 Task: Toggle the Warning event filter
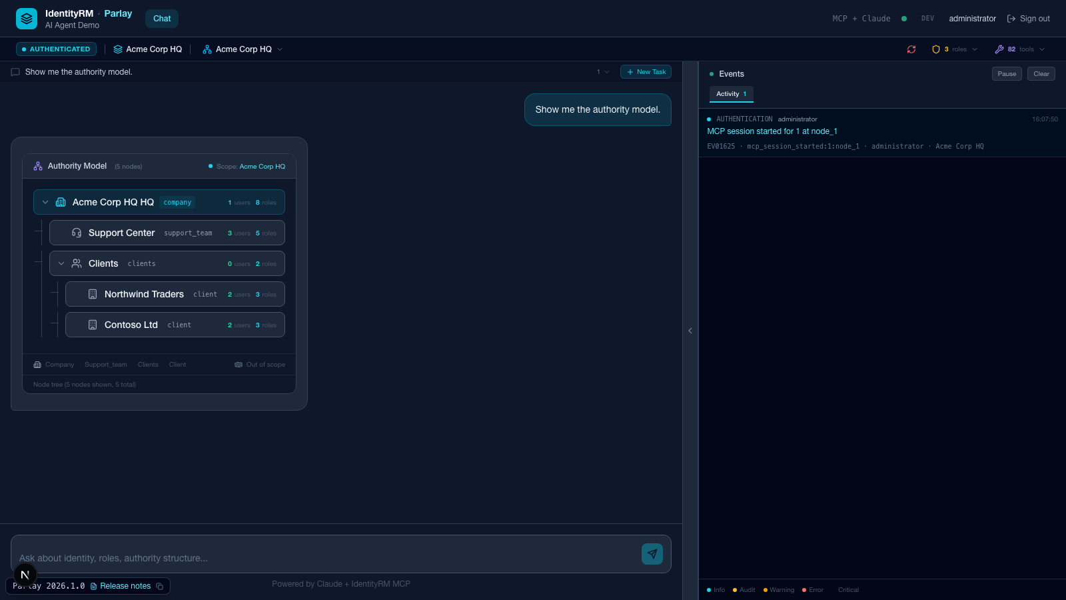[x=779, y=590]
